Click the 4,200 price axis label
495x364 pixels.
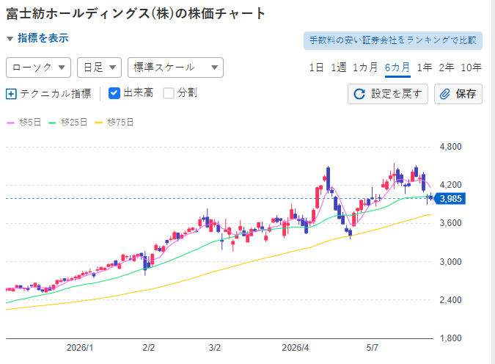click(x=450, y=184)
